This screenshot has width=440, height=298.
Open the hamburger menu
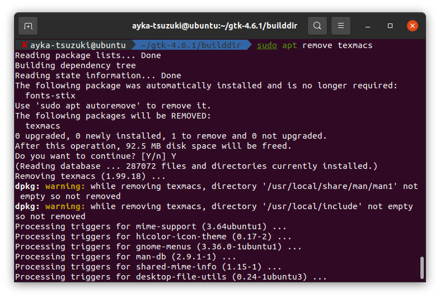click(x=341, y=26)
